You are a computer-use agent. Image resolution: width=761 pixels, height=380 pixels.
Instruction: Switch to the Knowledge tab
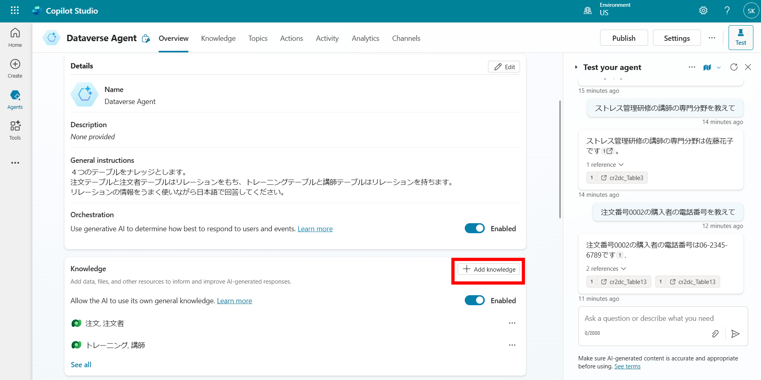(218, 38)
